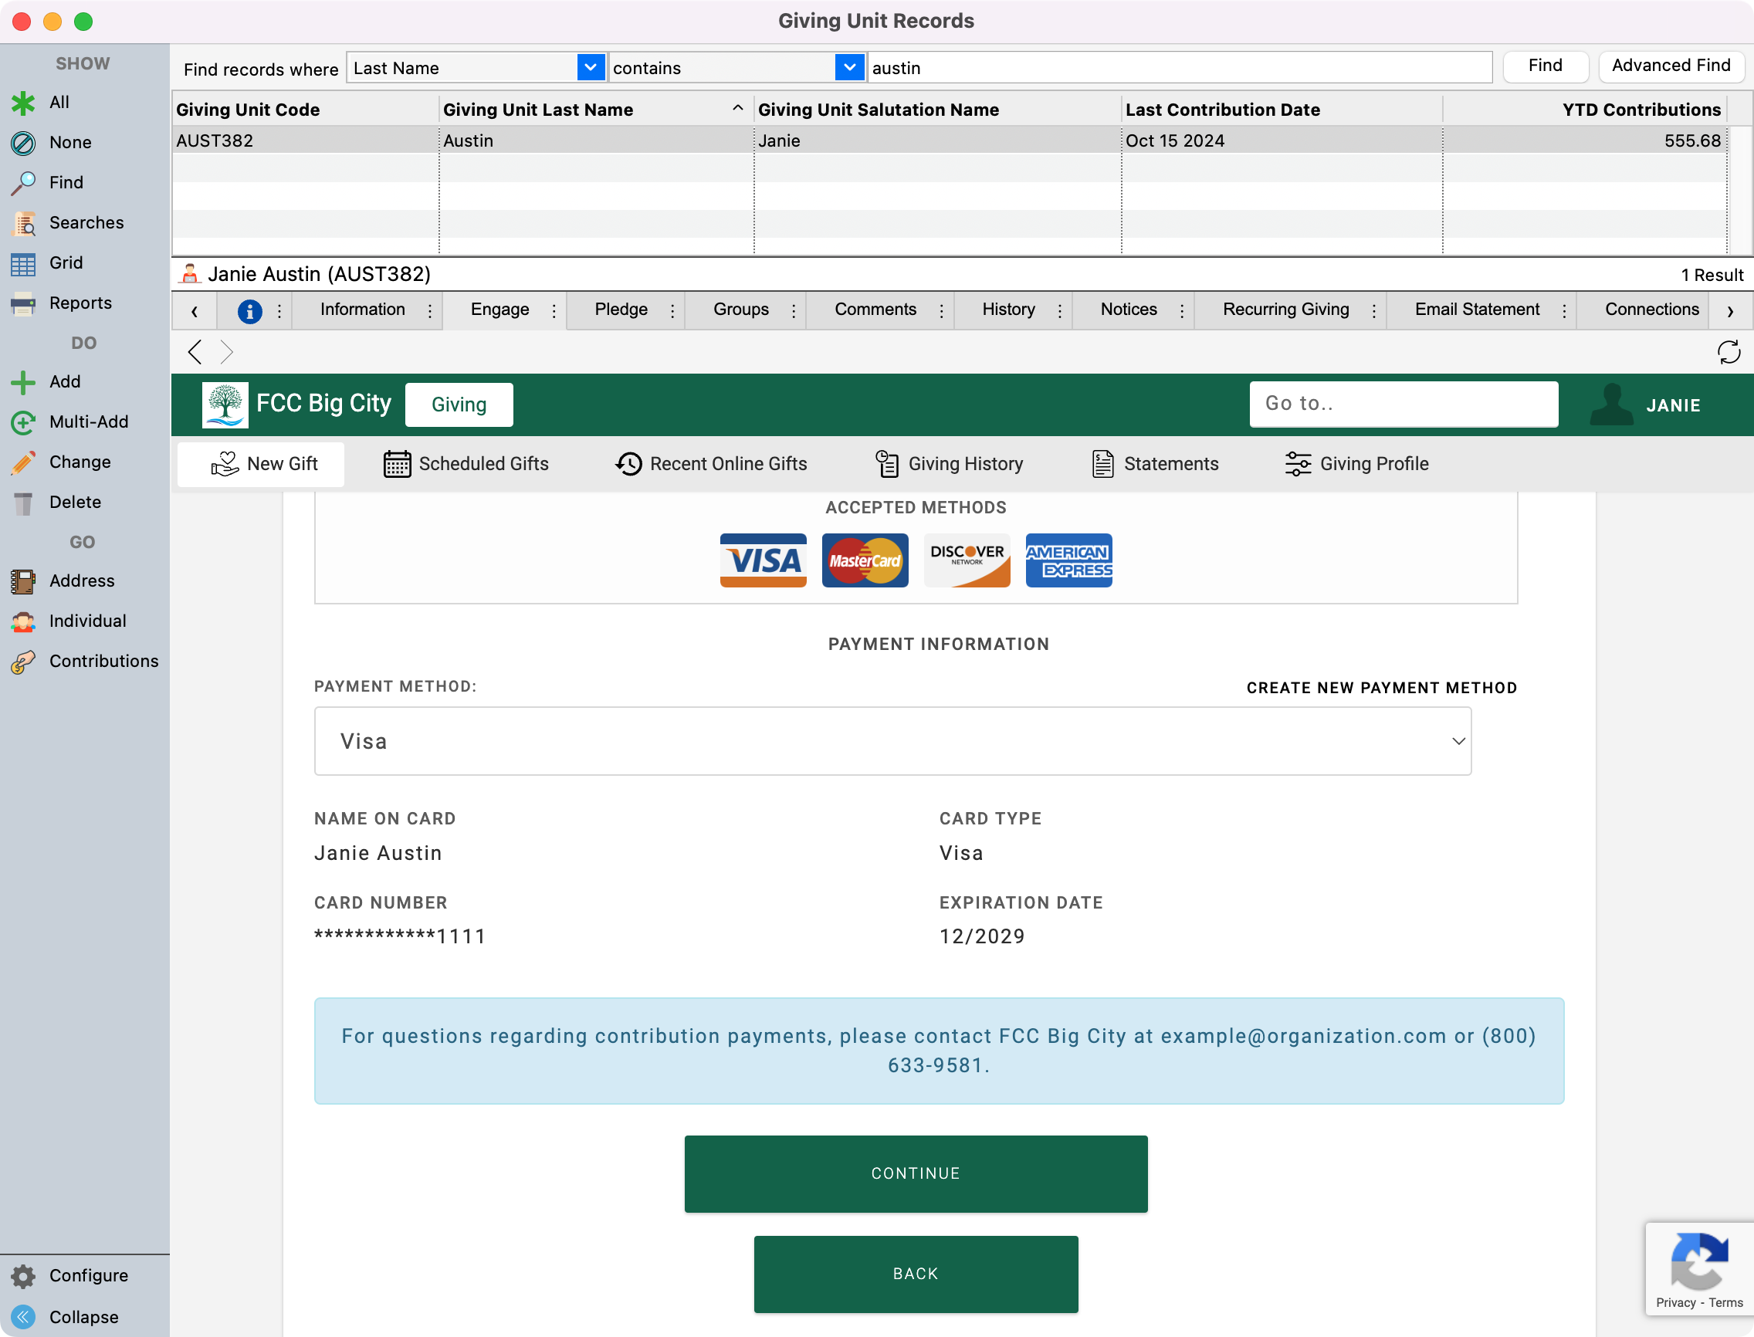Open the Last Name field dropdown
The width and height of the screenshot is (1754, 1337).
tap(590, 69)
